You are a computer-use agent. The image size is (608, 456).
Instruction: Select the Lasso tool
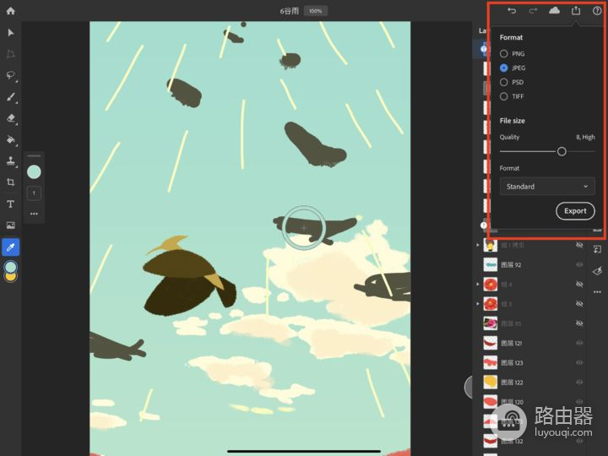(x=11, y=75)
